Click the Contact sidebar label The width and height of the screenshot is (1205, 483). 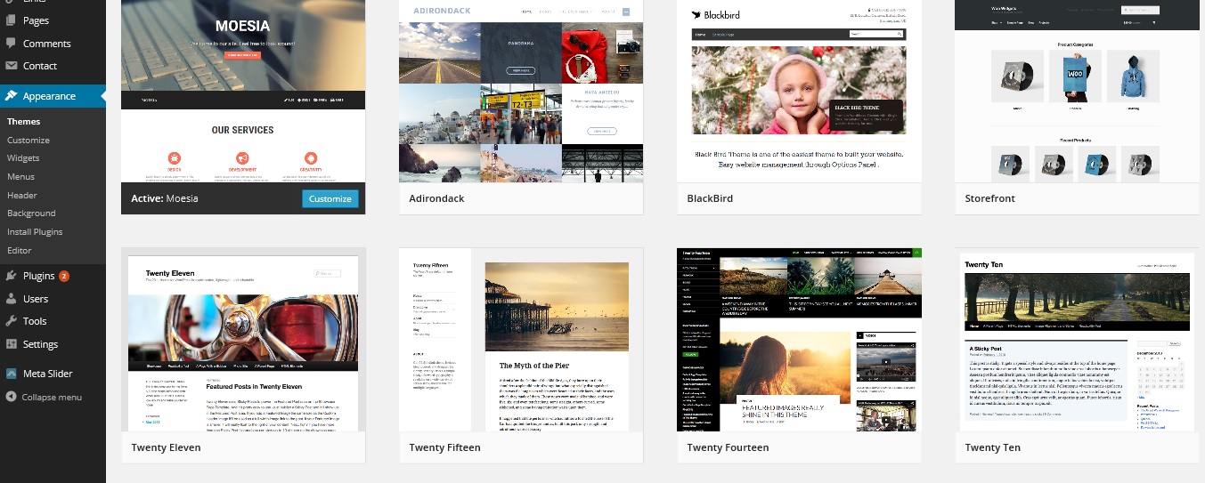coord(40,66)
